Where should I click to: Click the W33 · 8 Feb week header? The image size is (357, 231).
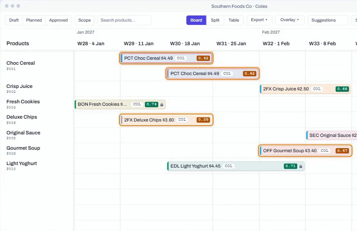tap(323, 44)
